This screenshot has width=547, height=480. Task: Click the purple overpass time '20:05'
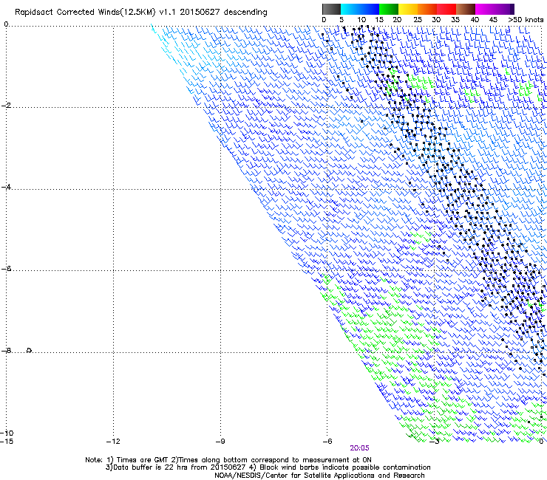pos(360,448)
